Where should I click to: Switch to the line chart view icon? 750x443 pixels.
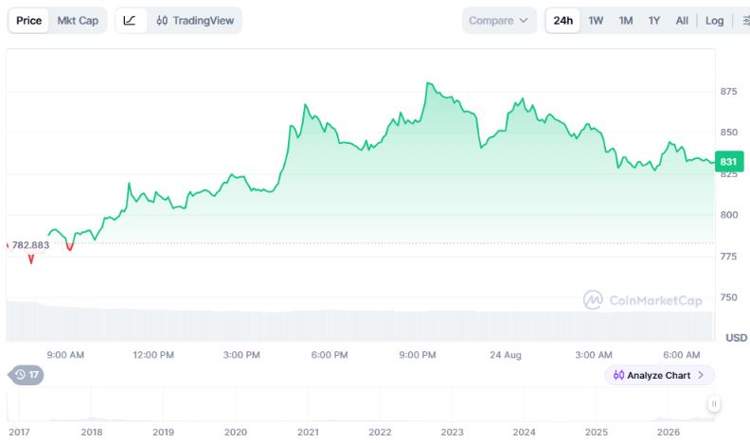coord(130,21)
